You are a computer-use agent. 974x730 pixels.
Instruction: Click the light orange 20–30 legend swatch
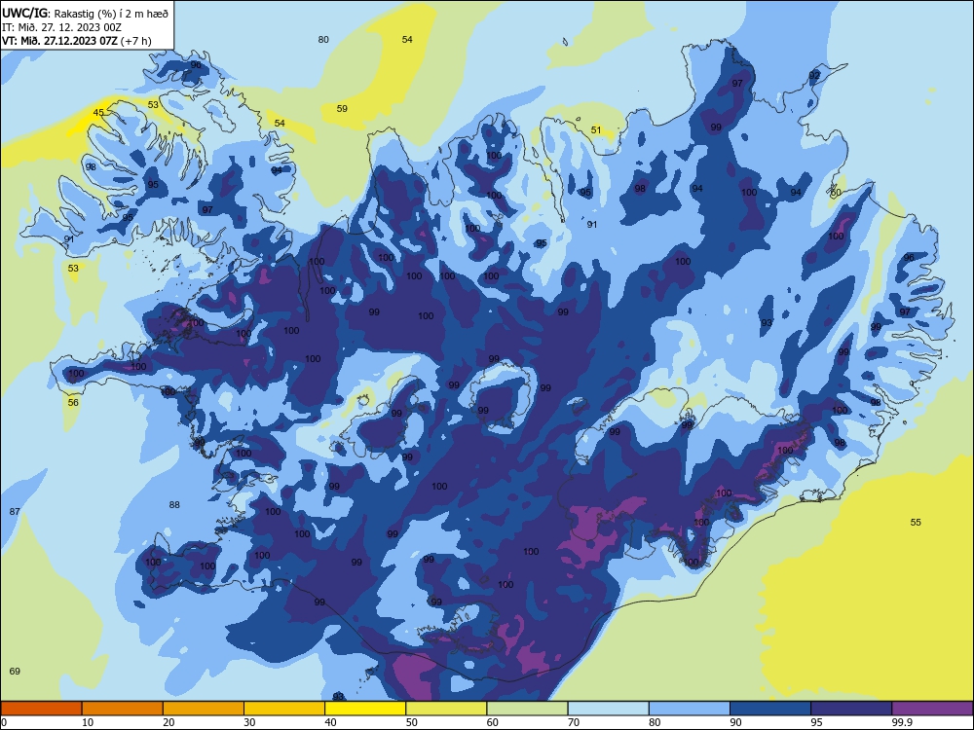point(204,709)
